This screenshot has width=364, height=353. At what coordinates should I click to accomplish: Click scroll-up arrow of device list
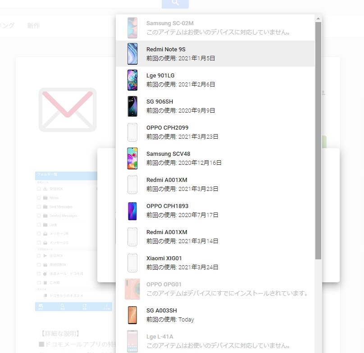tap(318, 18)
